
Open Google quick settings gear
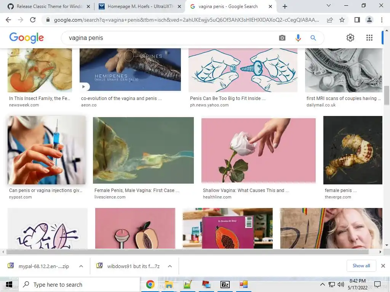tap(350, 38)
